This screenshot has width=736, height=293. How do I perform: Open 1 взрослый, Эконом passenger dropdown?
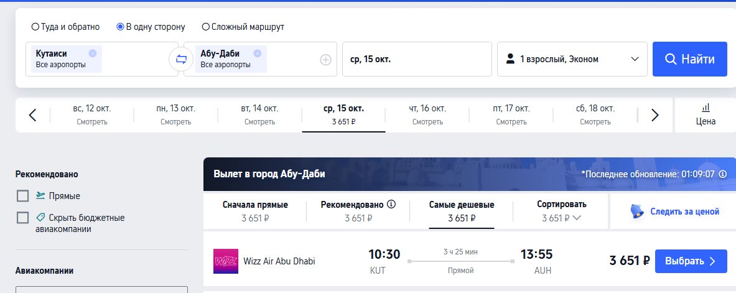572,59
